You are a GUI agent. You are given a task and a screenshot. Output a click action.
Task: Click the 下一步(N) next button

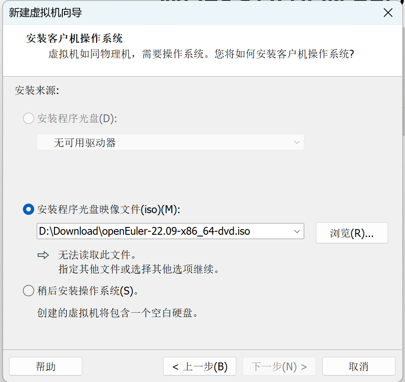click(x=279, y=366)
